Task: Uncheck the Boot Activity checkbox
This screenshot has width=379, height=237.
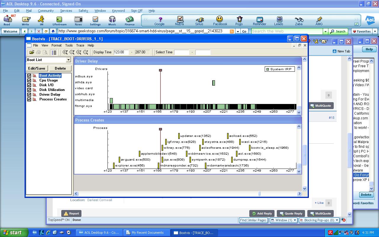Action: [x=29, y=76]
